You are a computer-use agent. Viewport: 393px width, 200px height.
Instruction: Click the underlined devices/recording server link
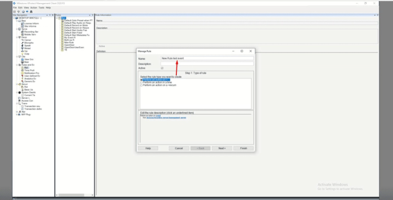coord(167,117)
